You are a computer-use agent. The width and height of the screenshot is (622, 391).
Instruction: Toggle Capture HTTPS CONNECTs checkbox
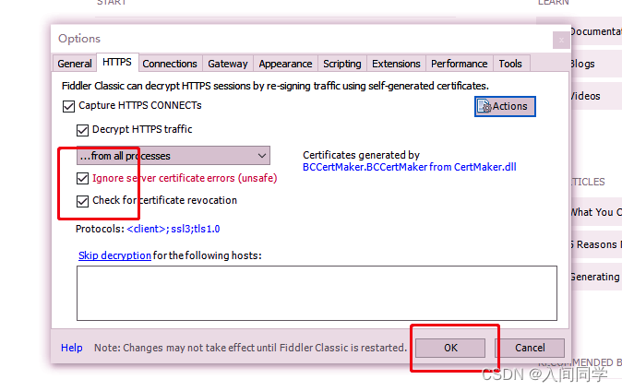[x=68, y=106]
